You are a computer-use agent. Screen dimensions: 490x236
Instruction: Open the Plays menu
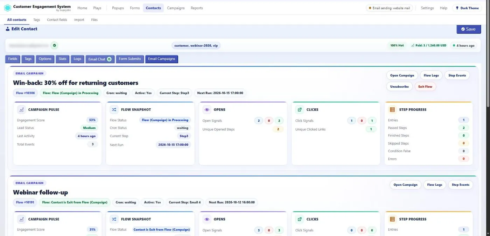97,8
